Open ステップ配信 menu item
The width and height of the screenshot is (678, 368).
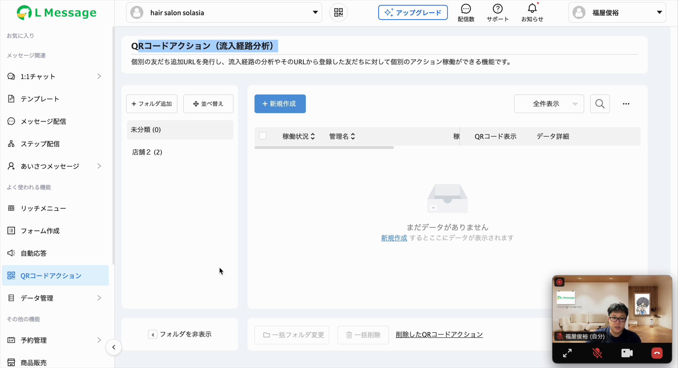point(55,144)
